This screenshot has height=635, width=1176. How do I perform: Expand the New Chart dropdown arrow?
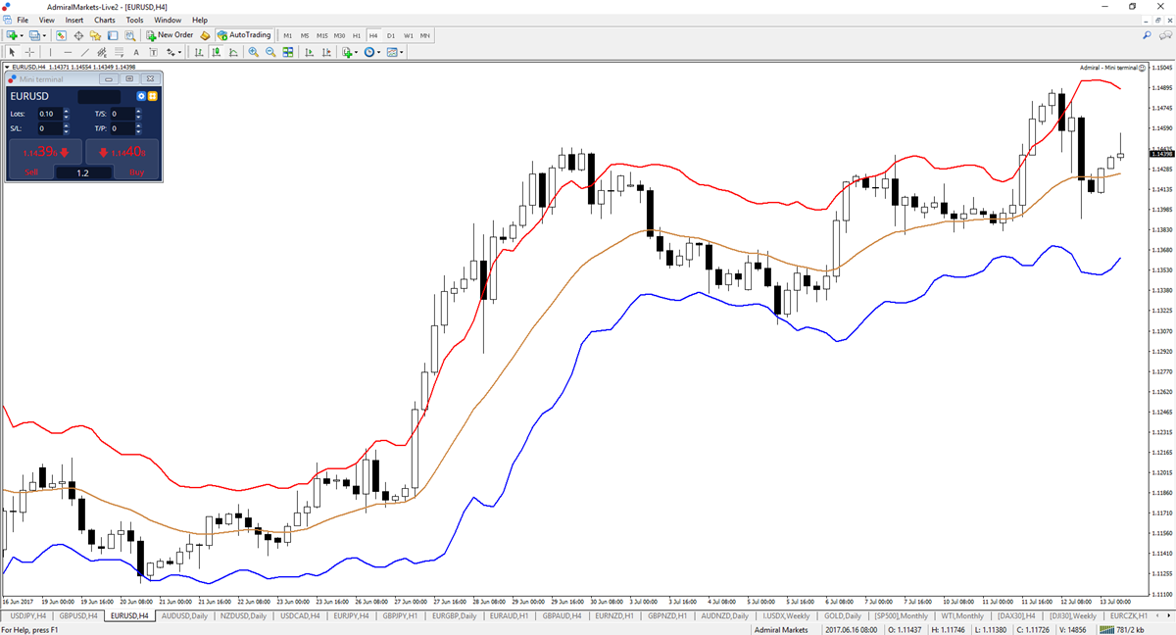(22, 35)
